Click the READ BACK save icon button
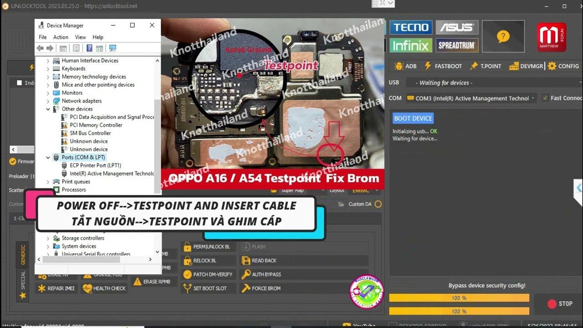This screenshot has height=328, width=583. click(304, 261)
